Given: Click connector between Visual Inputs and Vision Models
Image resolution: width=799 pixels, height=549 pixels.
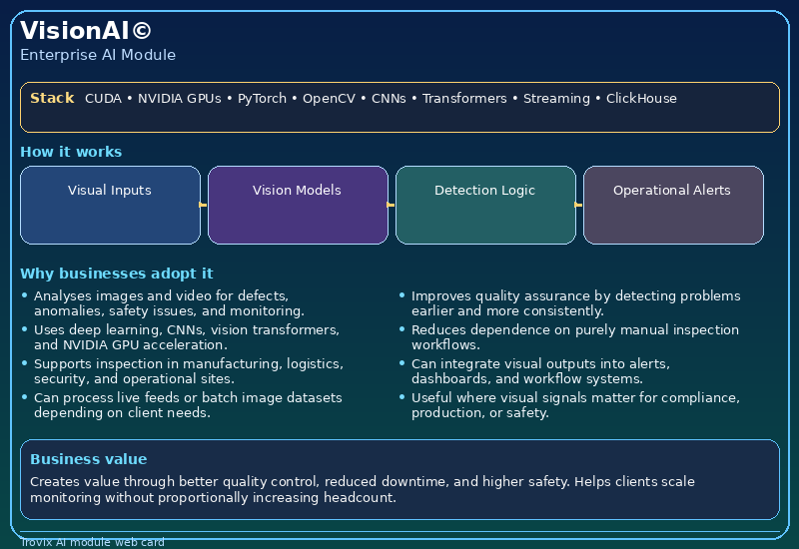Looking at the screenshot, I should pyautogui.click(x=204, y=205).
